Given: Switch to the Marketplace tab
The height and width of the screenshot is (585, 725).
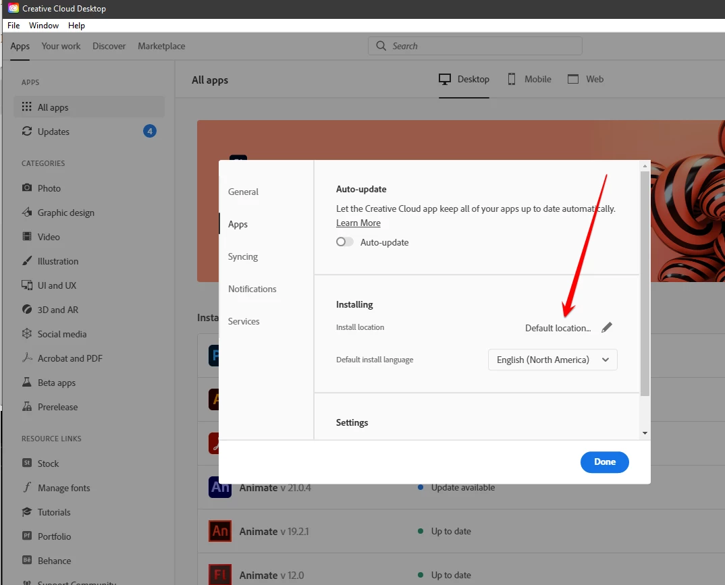Looking at the screenshot, I should click(x=161, y=46).
